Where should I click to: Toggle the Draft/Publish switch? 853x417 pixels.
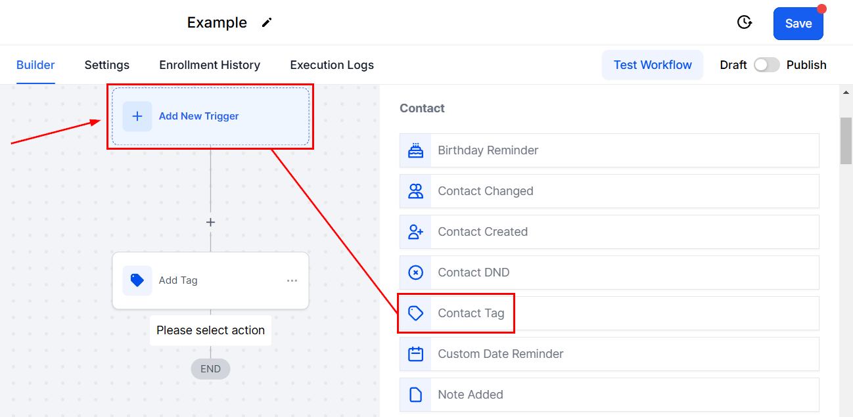pyautogui.click(x=766, y=65)
